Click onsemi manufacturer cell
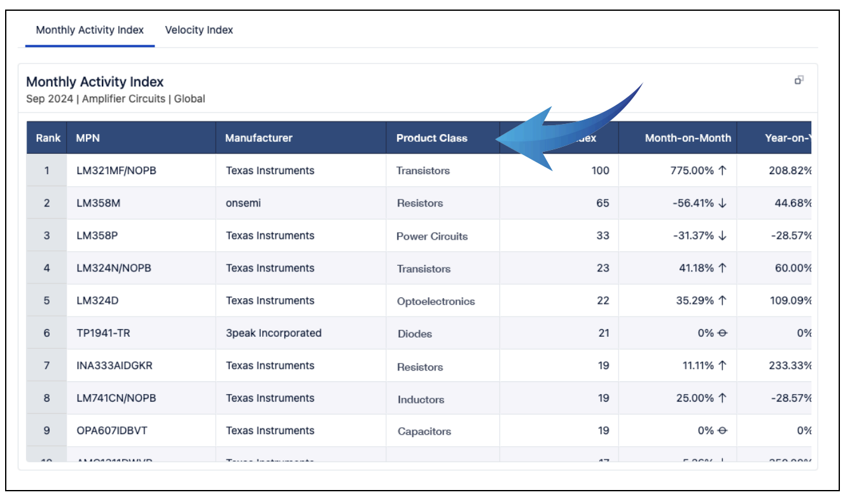The image size is (845, 497). [x=243, y=203]
